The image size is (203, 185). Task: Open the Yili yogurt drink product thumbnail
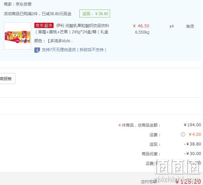click(18, 36)
